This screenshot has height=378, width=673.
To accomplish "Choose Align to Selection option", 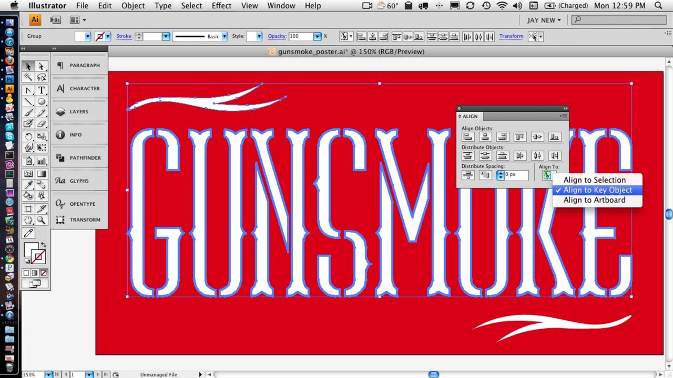I will [x=598, y=180].
